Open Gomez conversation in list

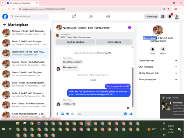[x=25, y=64]
